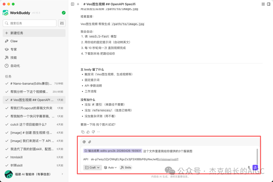This screenshot has height=182, width=273.
Task: Open the Craft mode dropdown
Action: 93,168
